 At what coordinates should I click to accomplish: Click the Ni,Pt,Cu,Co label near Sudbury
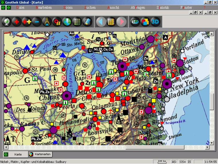[x=103, y=49]
